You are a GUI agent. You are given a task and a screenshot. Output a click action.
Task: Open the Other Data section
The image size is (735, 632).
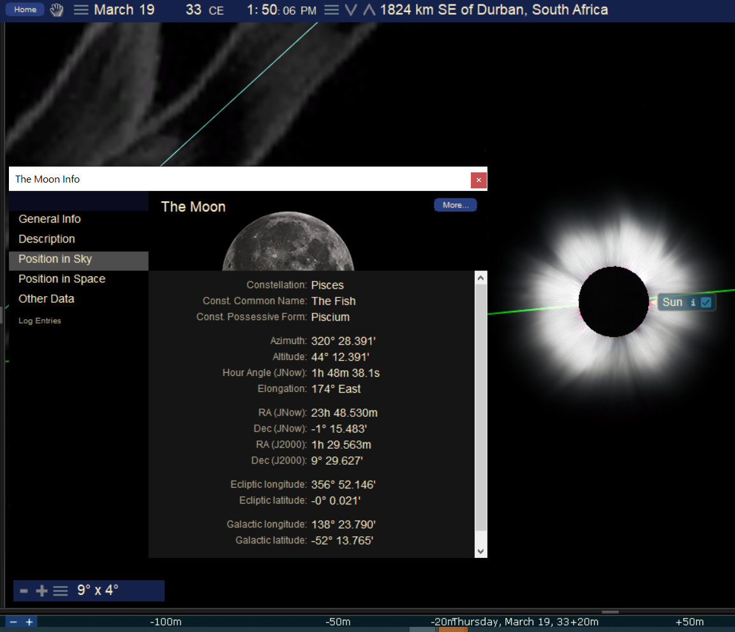coord(46,299)
